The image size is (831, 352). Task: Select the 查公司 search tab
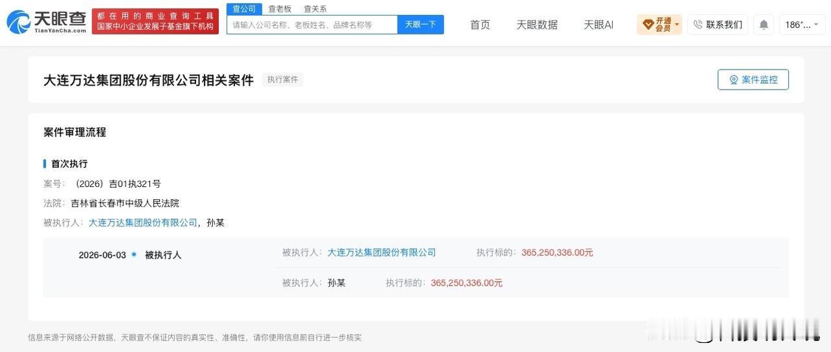pyautogui.click(x=244, y=9)
